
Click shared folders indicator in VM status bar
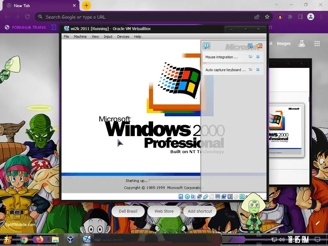pos(211,196)
